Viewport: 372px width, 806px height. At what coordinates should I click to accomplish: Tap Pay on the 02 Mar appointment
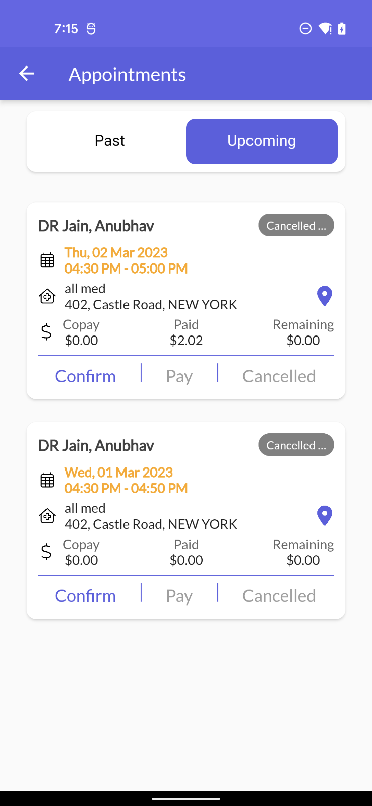179,377
